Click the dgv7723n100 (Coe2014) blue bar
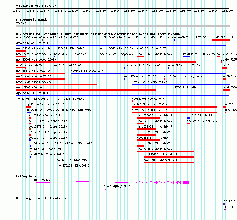237x220 pixels. 122,96
